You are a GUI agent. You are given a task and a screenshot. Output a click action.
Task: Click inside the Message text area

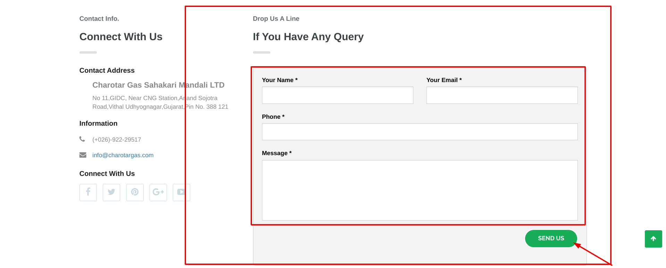(x=420, y=190)
